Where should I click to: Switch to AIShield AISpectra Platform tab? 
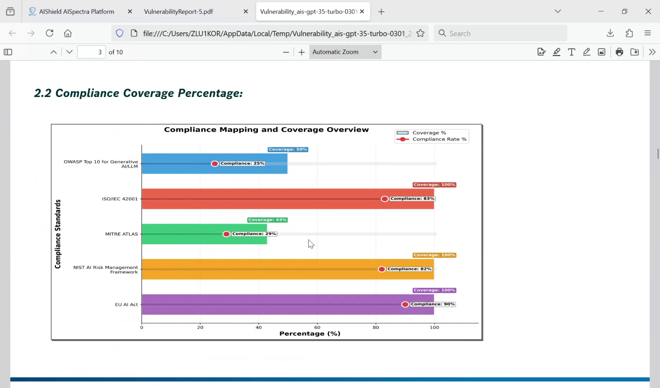[x=76, y=11]
